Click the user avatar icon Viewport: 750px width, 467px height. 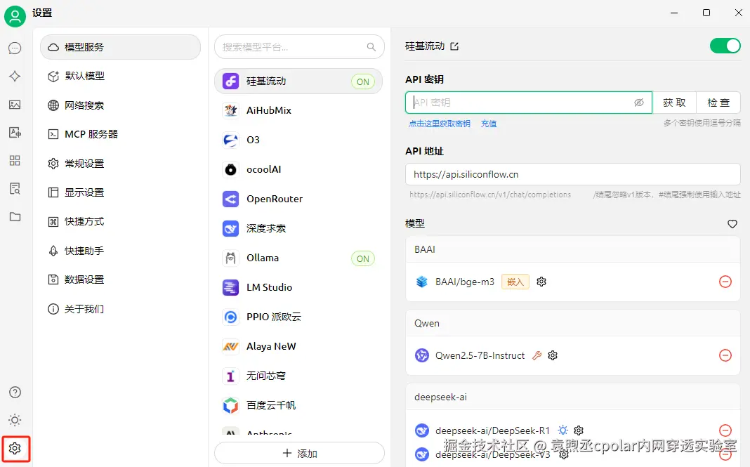15,17
